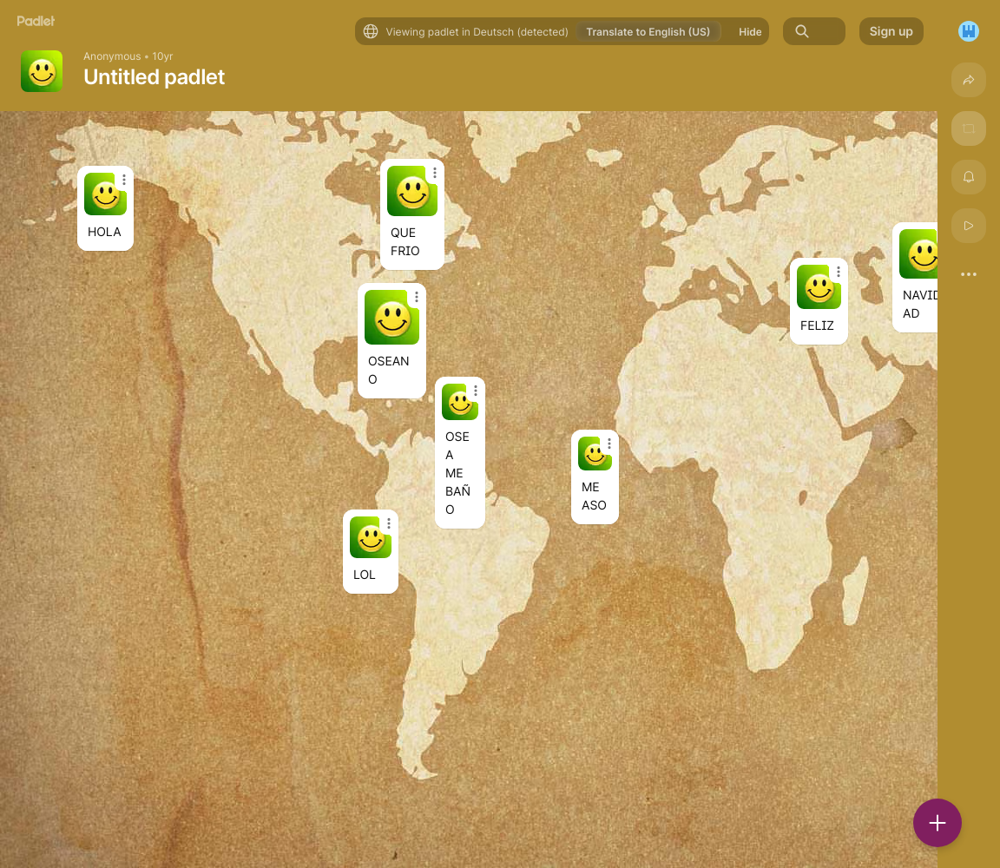Click the smiley image on OSEANO post
This screenshot has height=868, width=1000.
click(x=391, y=317)
